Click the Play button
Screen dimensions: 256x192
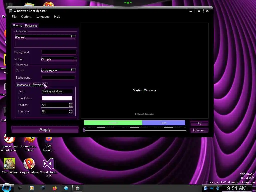coord(199,123)
